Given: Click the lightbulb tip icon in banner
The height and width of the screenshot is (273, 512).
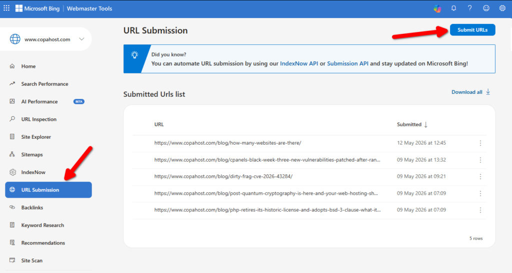Looking at the screenshot, I should pyautogui.click(x=134, y=55).
